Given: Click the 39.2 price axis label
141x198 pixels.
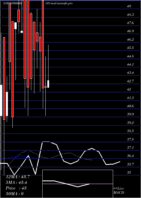Looking at the screenshot, I should pyautogui.click(x=130, y=122).
